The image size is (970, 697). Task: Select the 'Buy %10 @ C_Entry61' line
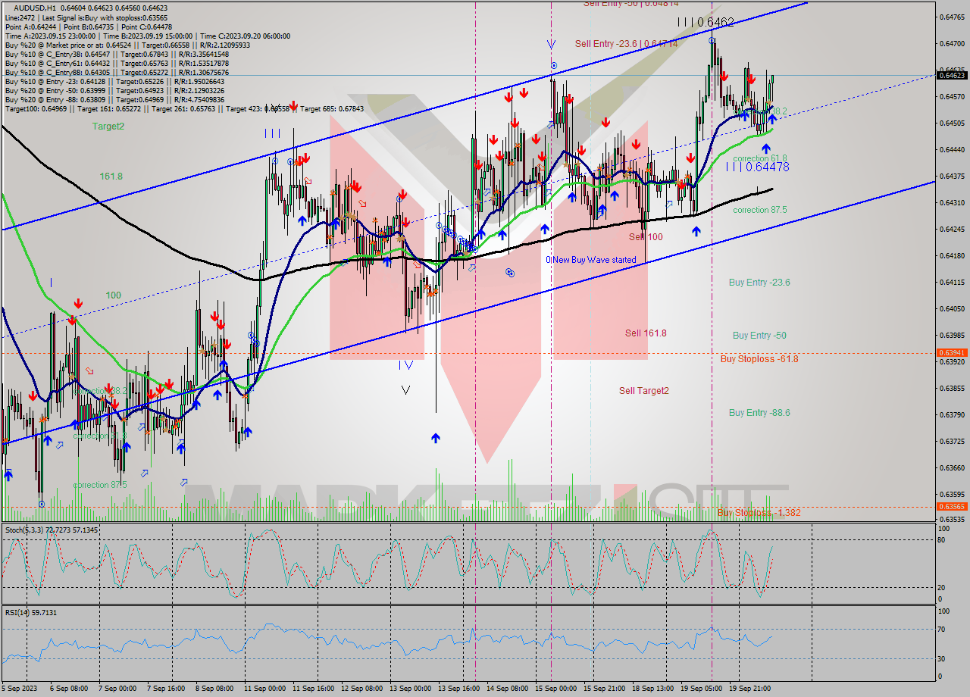pos(117,63)
